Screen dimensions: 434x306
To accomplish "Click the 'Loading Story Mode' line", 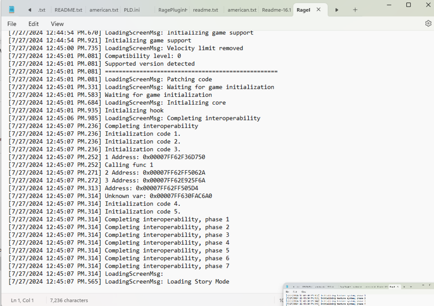I will point(118,281).
